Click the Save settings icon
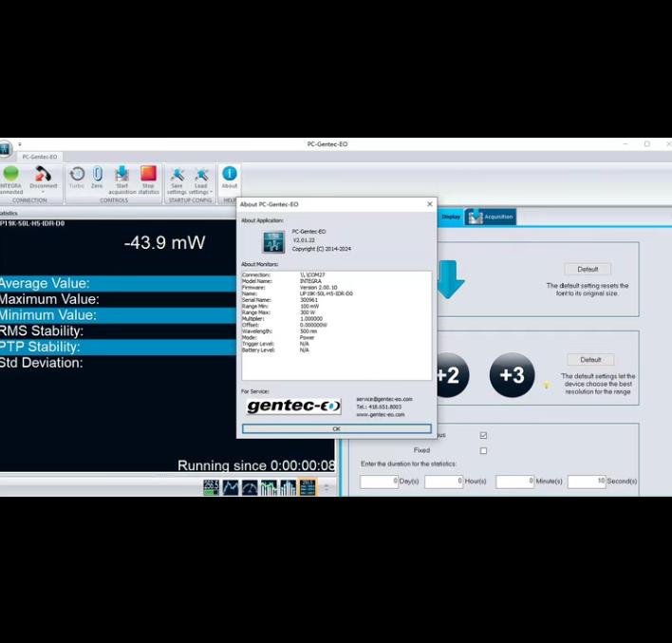The width and height of the screenshot is (672, 643). pos(177,175)
